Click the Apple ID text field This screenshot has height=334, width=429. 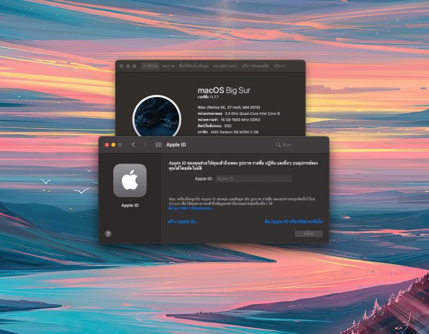(x=253, y=179)
